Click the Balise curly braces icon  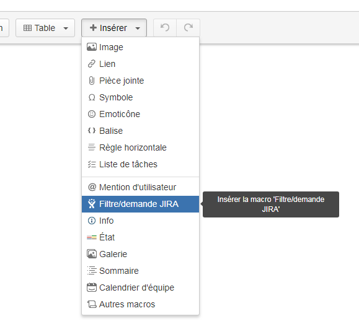tap(92, 131)
